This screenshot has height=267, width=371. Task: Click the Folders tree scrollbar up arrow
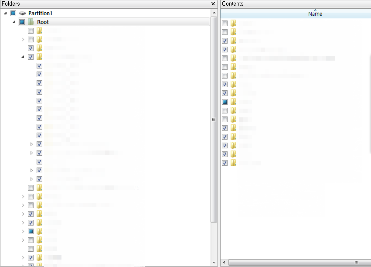tap(214, 13)
